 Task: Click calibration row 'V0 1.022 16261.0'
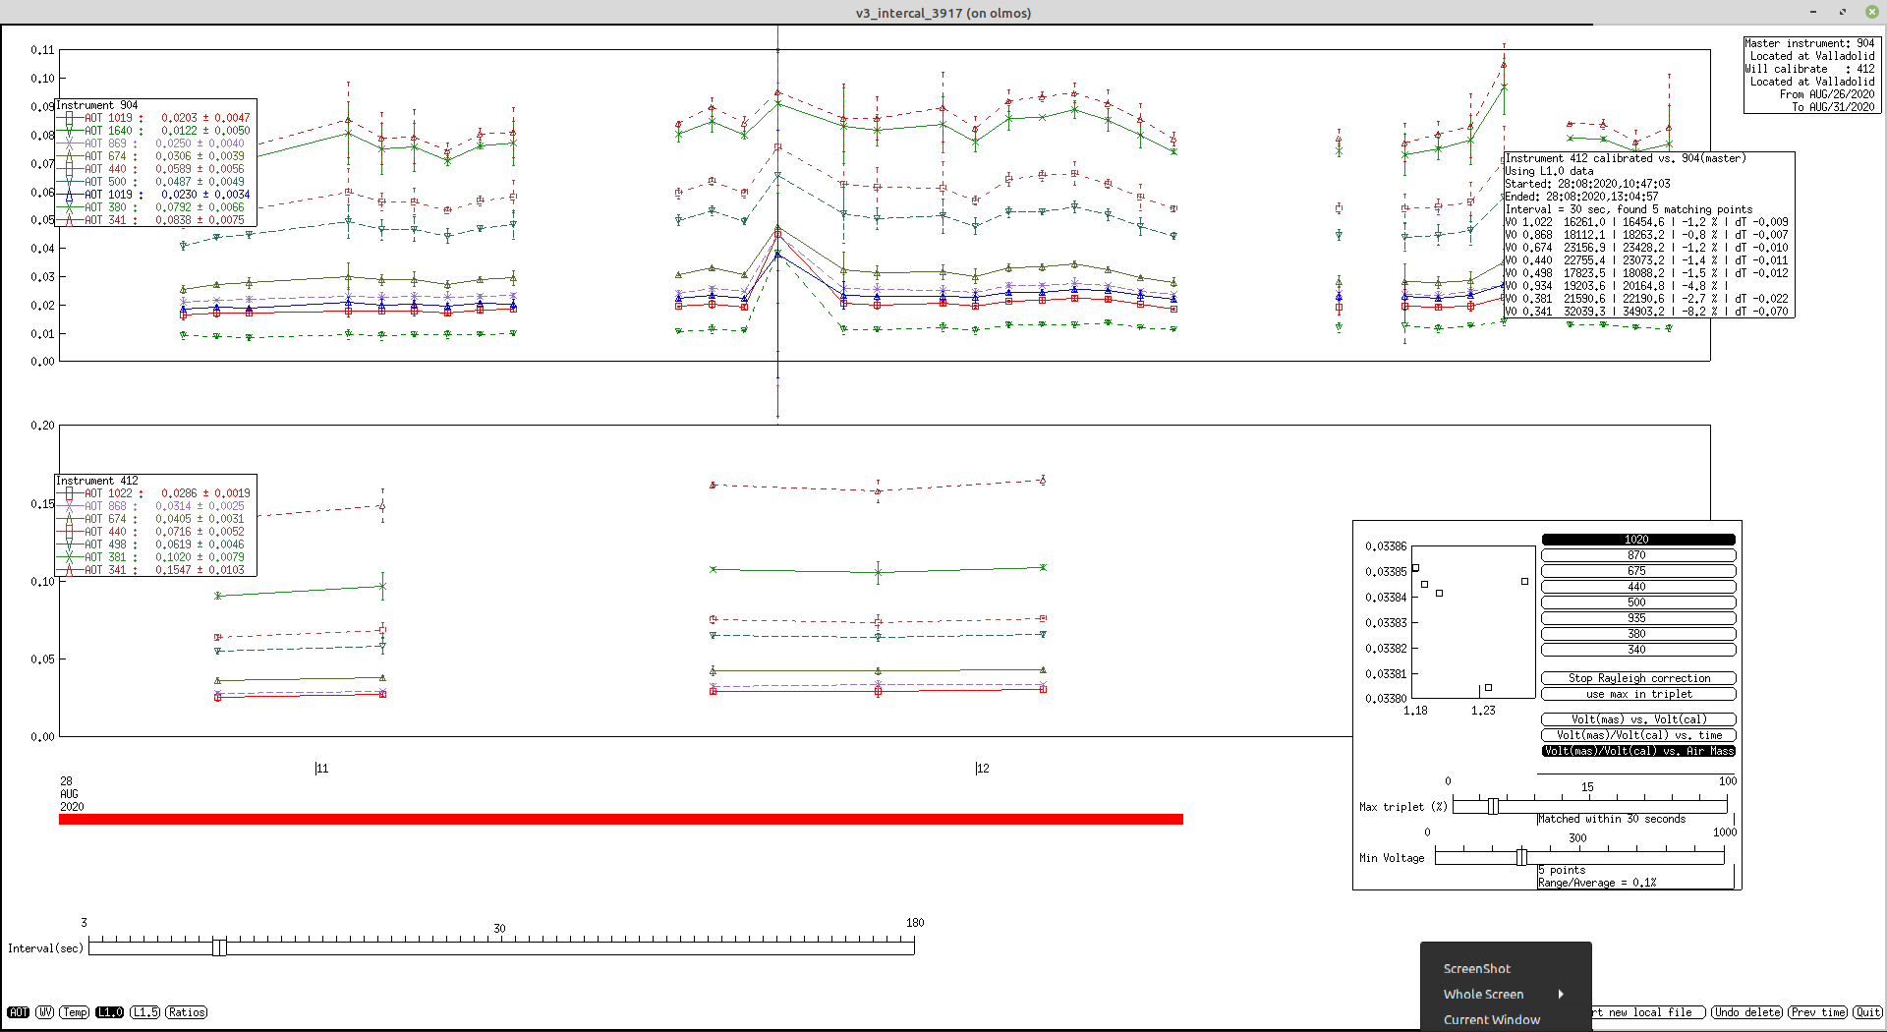1647,222
